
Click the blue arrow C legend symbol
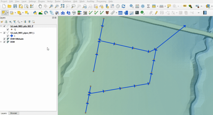(11, 36)
